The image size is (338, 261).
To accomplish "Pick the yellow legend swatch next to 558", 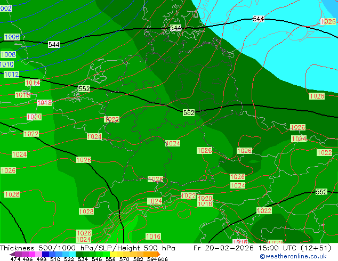I will click(x=113, y=254).
